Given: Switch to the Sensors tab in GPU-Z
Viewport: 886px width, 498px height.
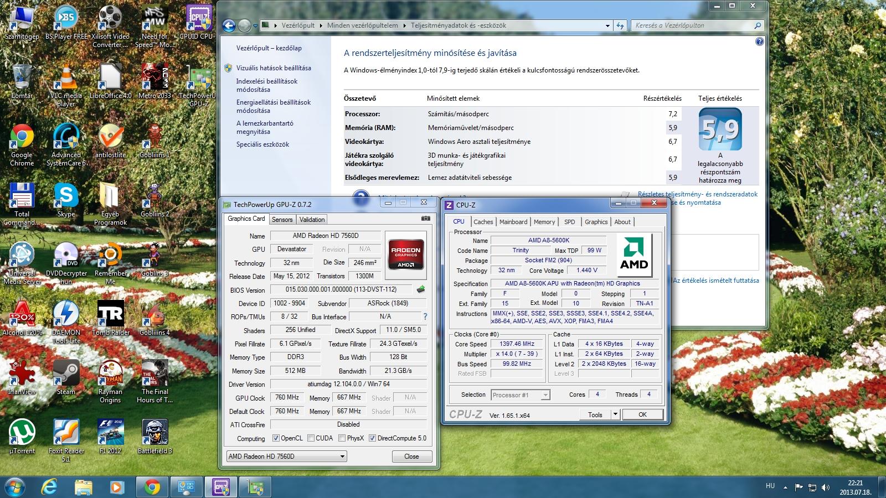Looking at the screenshot, I should tap(282, 220).
